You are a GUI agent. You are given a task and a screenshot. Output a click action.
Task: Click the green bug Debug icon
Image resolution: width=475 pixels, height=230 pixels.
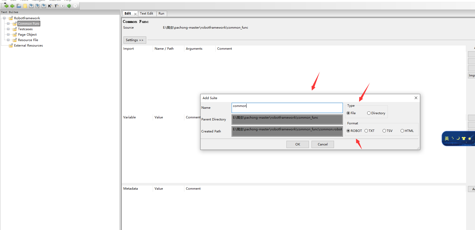(69, 6)
